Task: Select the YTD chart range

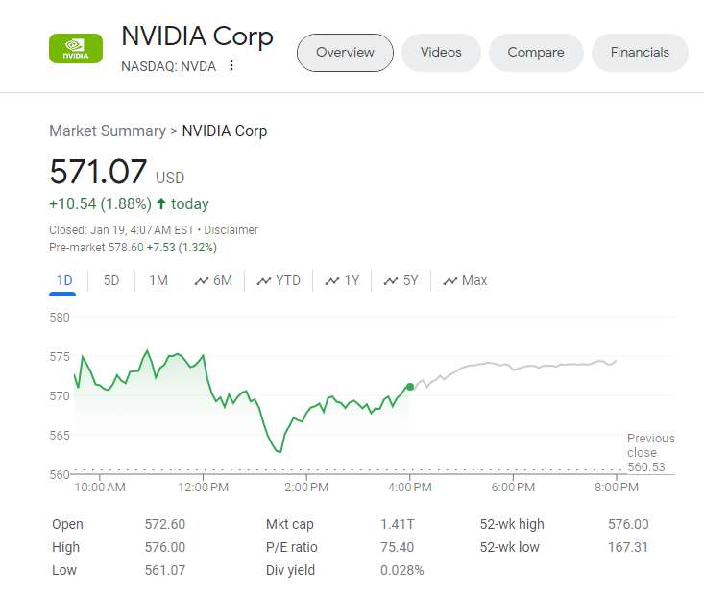Action: (x=279, y=280)
